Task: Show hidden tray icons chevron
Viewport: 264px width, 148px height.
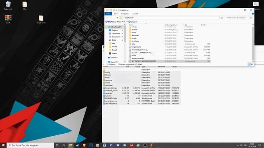Action: (238, 145)
